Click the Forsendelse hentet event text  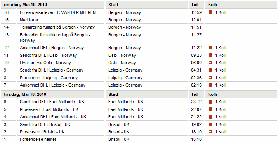tap(38, 139)
